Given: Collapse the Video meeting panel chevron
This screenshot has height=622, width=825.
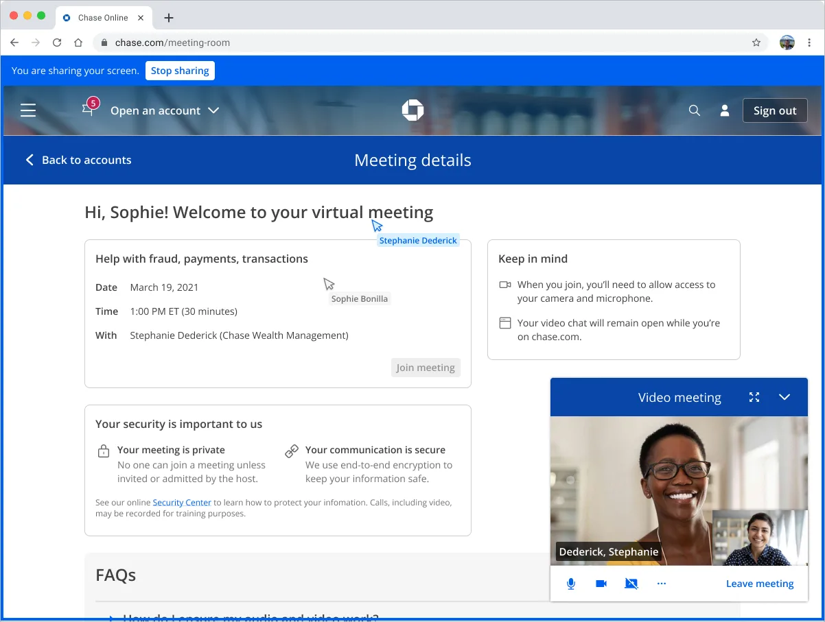Looking at the screenshot, I should pyautogui.click(x=785, y=397).
